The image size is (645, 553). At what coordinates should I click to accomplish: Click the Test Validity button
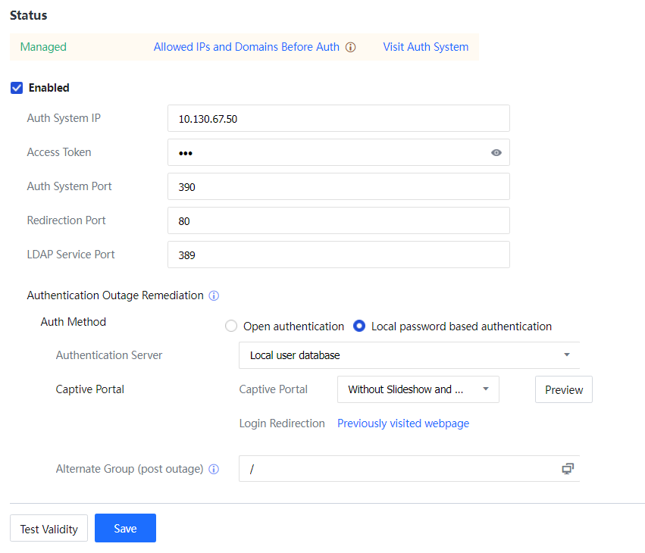[49, 529]
